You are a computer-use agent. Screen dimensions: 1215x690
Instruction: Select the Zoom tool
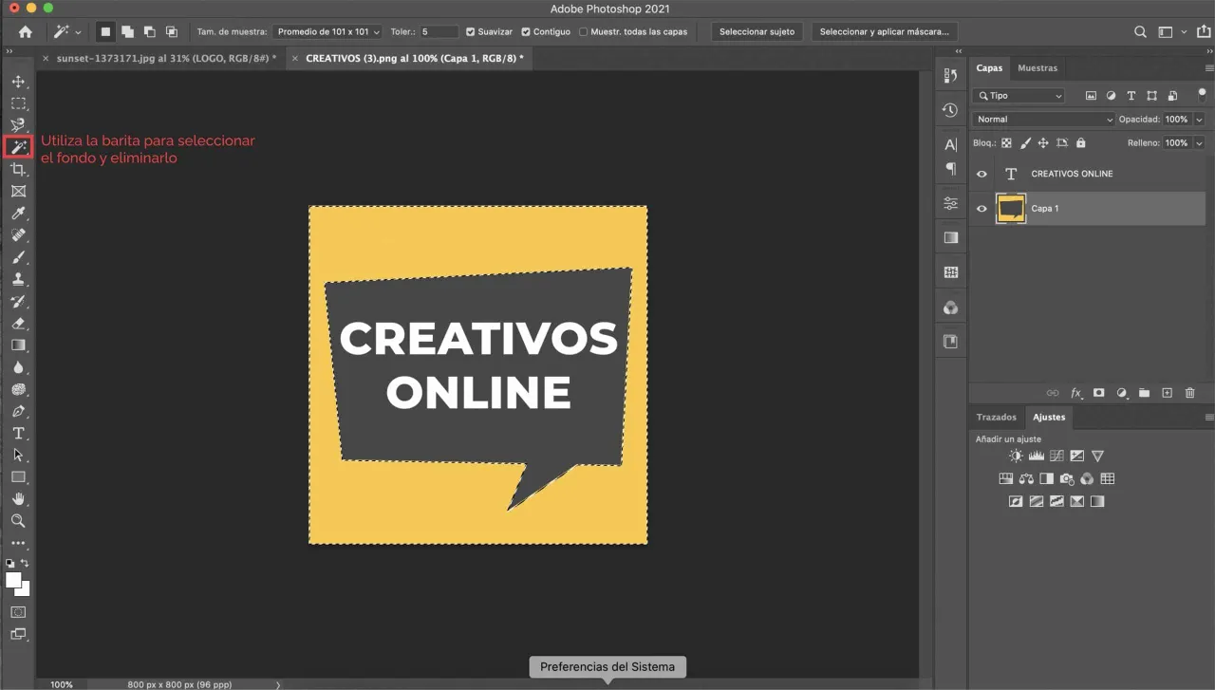[x=19, y=520]
